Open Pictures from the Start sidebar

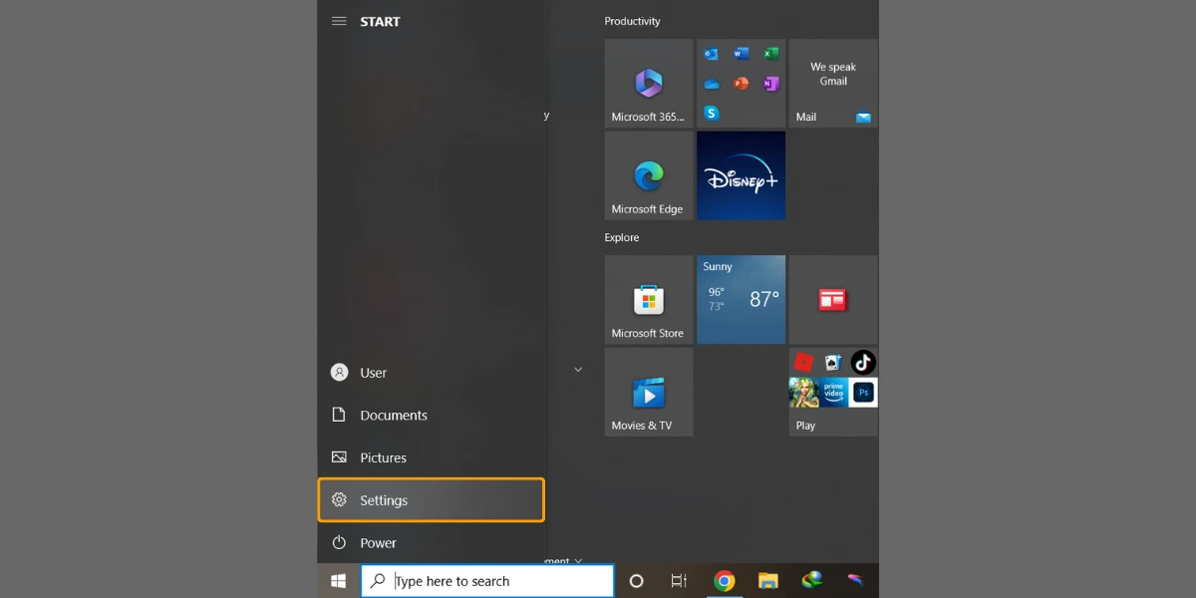point(432,457)
